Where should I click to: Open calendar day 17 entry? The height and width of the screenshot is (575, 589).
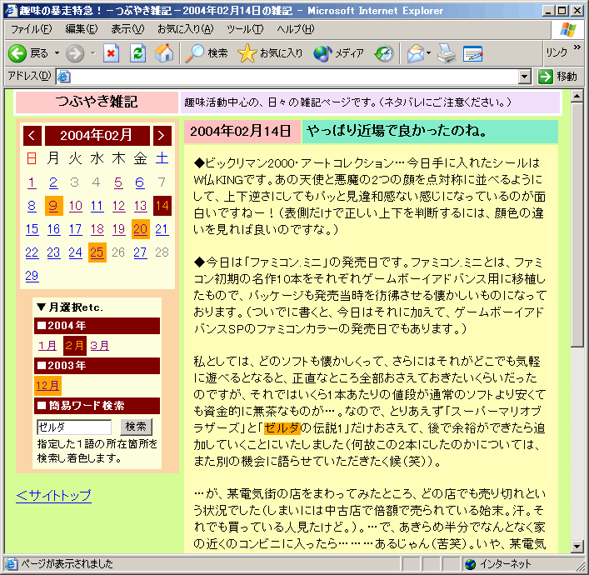(75, 229)
